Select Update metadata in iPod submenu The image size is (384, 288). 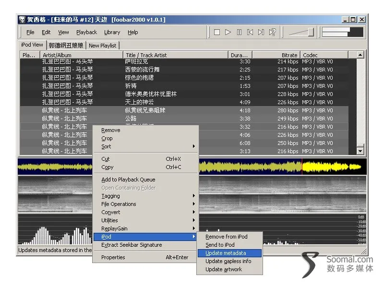tap(229, 253)
